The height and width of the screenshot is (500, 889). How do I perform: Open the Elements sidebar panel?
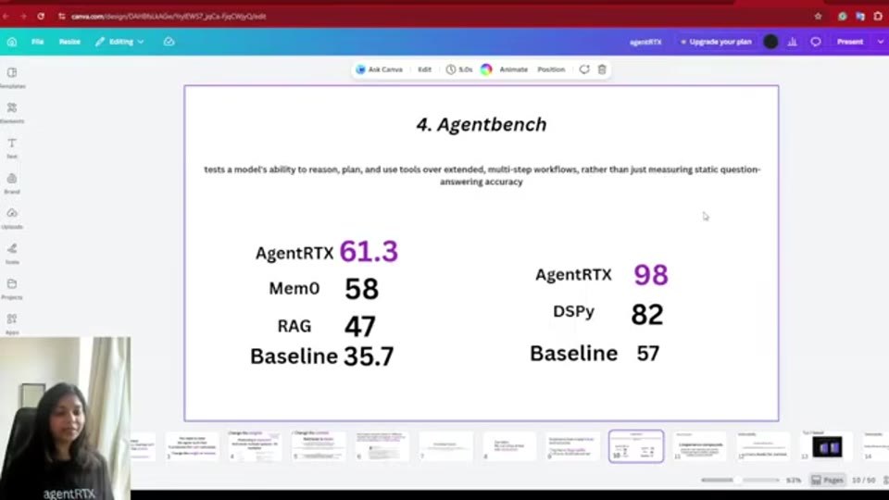(12, 113)
